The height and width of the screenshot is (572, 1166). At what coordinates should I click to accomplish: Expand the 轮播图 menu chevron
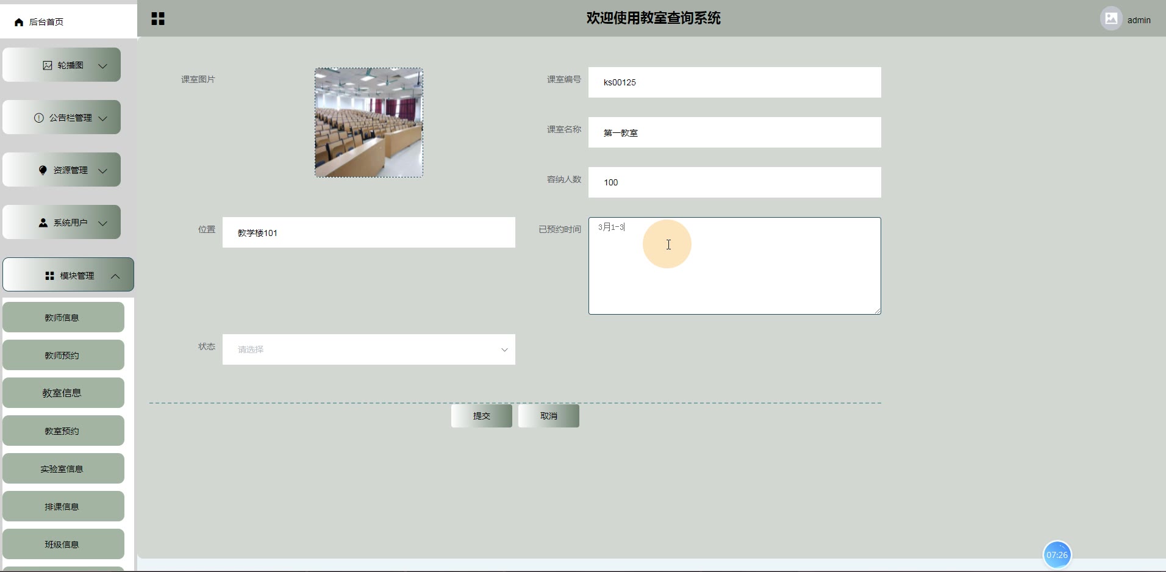point(103,66)
